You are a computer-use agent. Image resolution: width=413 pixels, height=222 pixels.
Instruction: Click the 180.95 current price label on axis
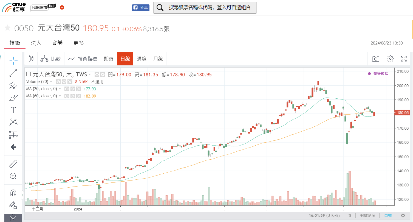coord(402,113)
